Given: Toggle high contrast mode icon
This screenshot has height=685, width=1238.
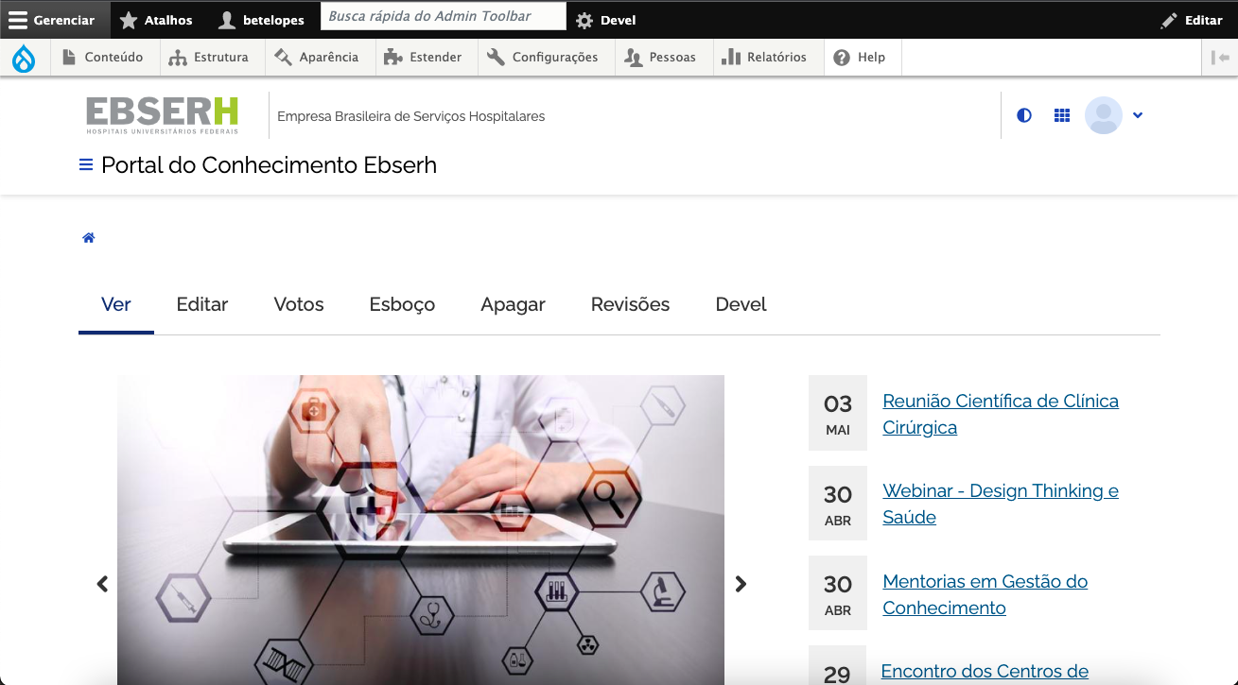Looking at the screenshot, I should coord(1023,115).
